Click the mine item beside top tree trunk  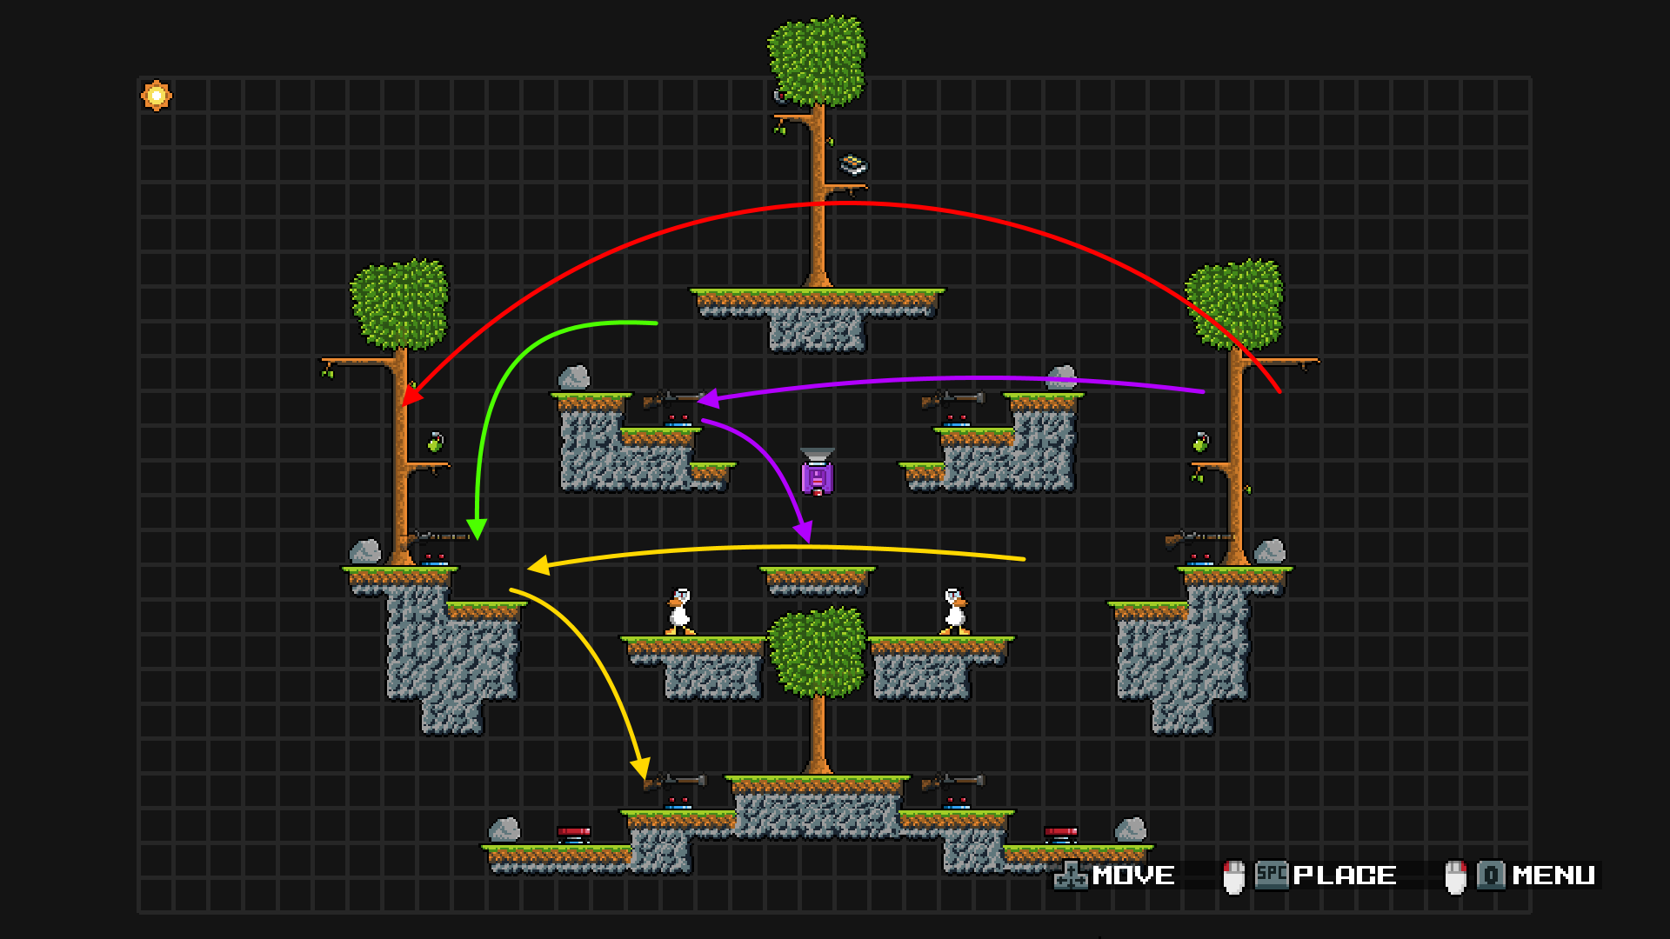[x=853, y=164]
